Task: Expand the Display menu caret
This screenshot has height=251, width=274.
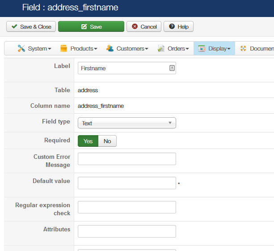Action: [229, 49]
